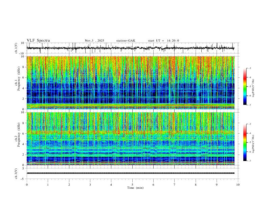Click the ch.1 'Frequency (kHz)' axis label
Viewport: 268px width, 207px height.
[19, 79]
